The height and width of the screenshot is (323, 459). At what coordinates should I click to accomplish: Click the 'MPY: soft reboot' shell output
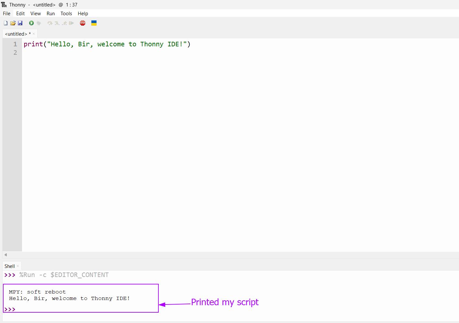pyautogui.click(x=37, y=292)
